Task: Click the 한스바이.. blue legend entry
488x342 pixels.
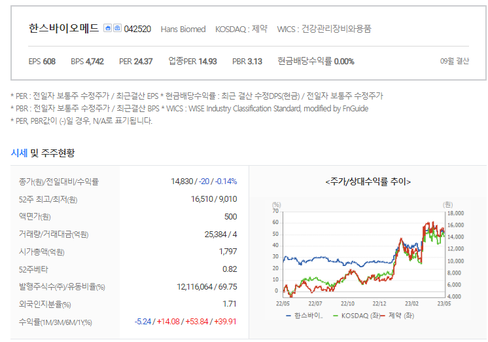Action: coord(304,316)
